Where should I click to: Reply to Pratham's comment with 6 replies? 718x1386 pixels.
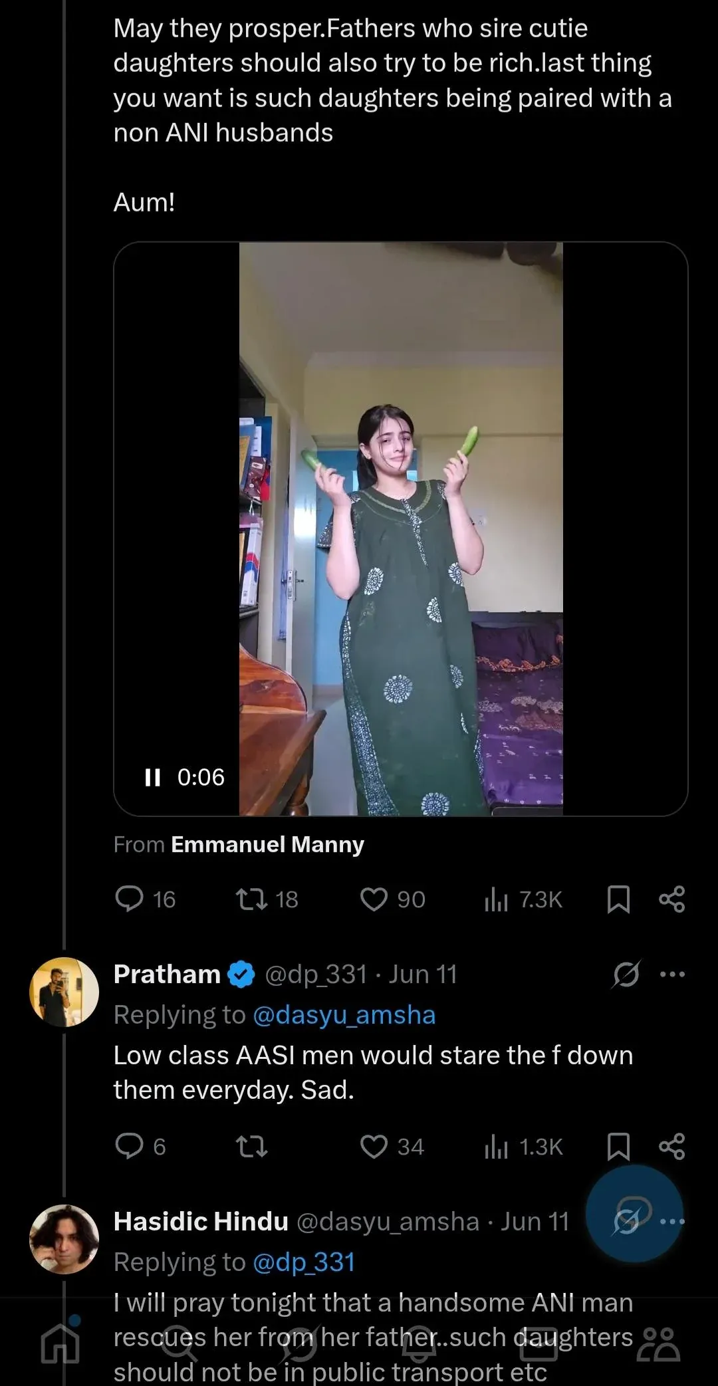pyautogui.click(x=130, y=1147)
